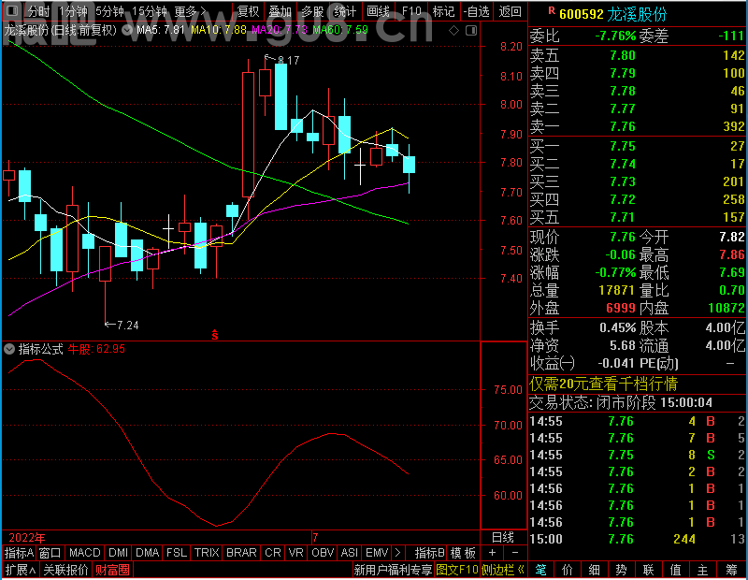748x580 pixels.
Task: Switch to 分时 intraday view
Action: point(38,11)
